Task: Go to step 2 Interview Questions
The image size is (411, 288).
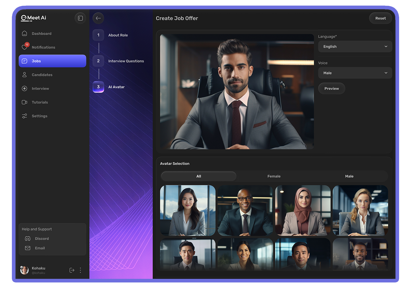Action: (x=98, y=61)
